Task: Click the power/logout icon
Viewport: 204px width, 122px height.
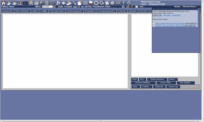Action: (x=129, y=3)
